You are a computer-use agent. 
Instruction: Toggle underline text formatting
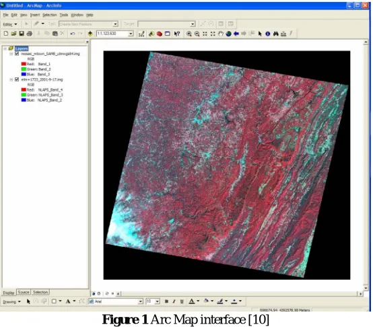pos(182,301)
